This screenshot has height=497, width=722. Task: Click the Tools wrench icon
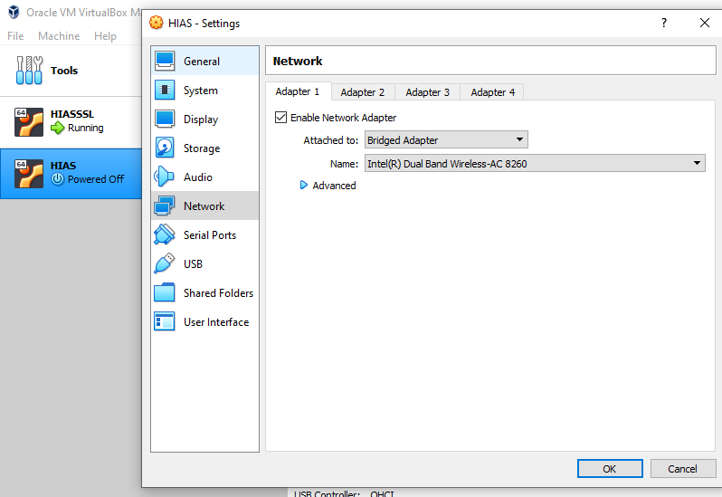pos(29,70)
